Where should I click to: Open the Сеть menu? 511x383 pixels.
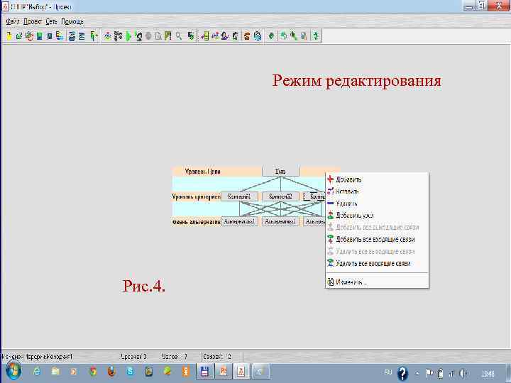51,21
